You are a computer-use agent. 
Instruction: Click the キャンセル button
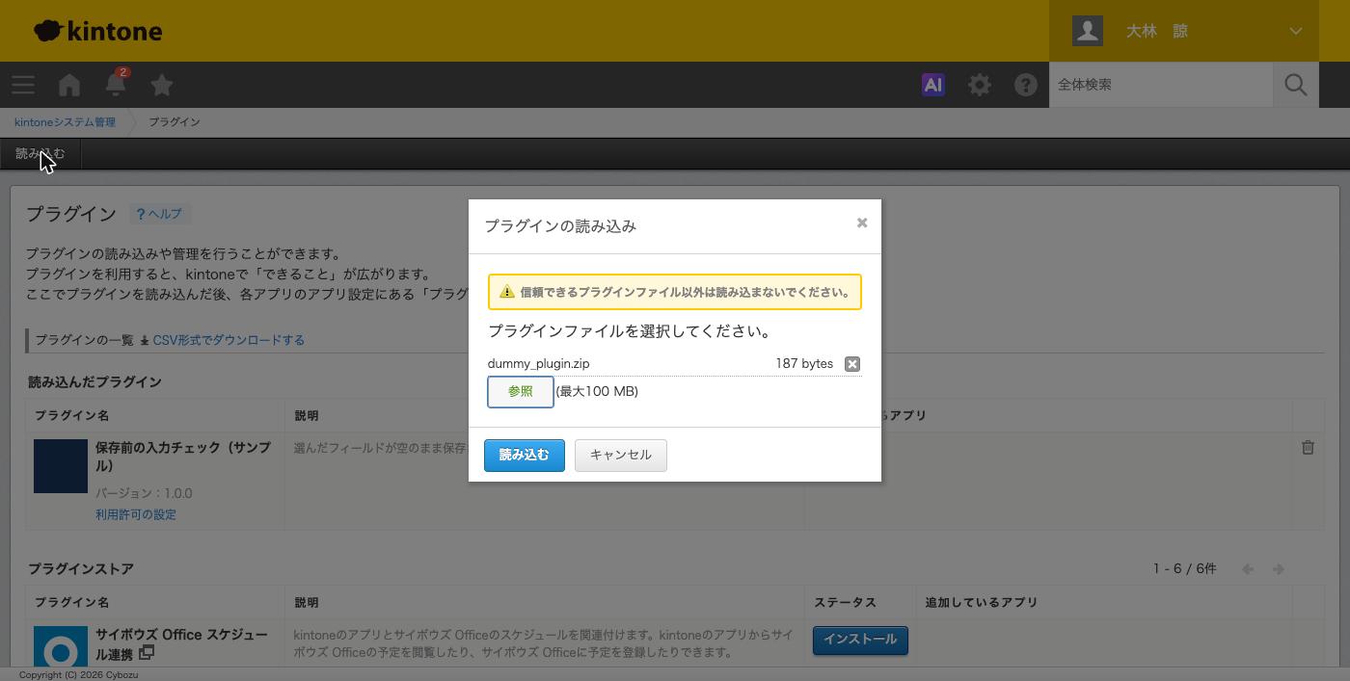[621, 455]
